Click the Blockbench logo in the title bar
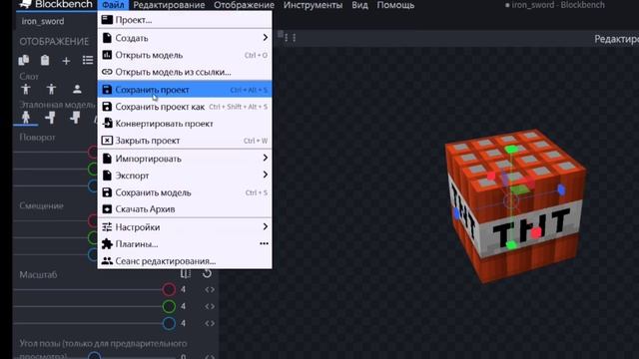 (x=26, y=4)
